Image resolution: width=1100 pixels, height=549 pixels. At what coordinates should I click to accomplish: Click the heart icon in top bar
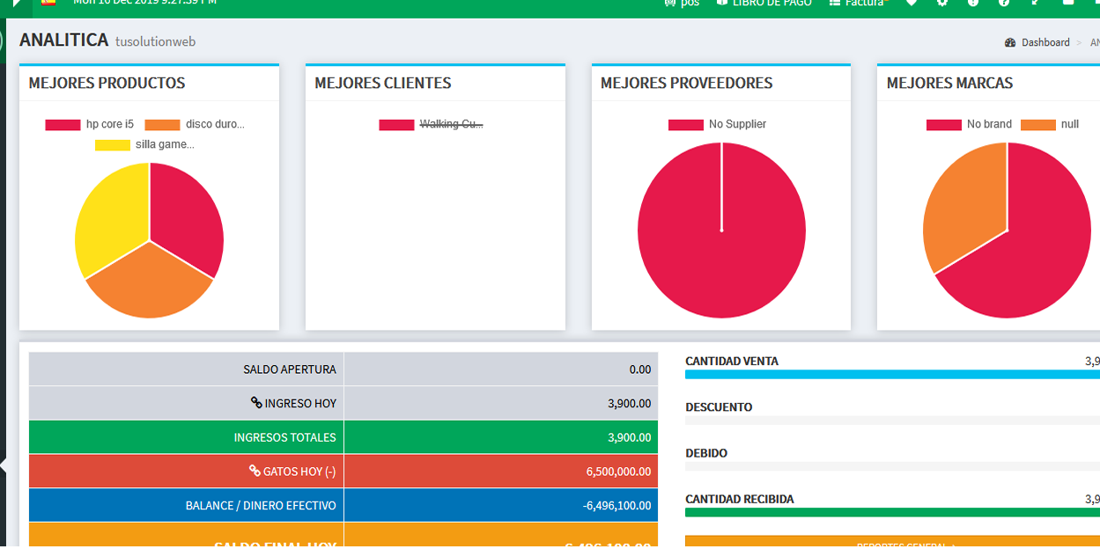click(912, 4)
